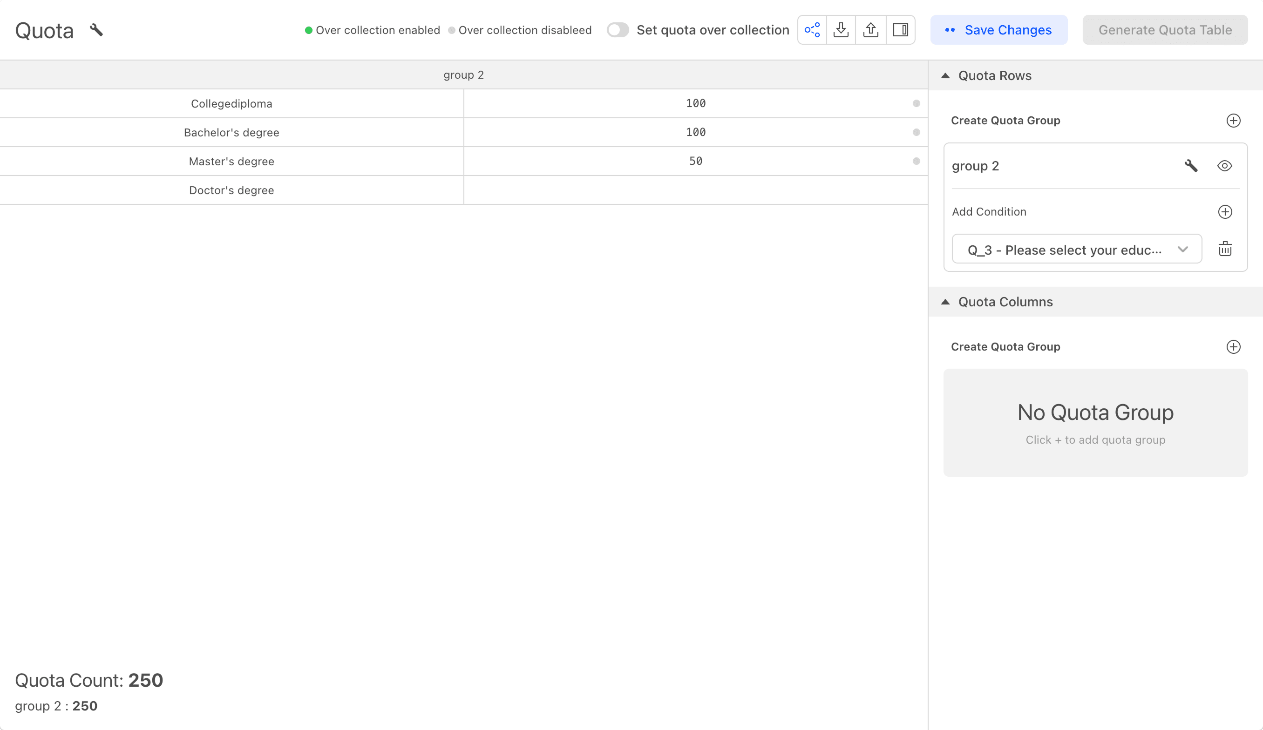
Task: Click the download icon in toolbar
Action: (x=841, y=30)
